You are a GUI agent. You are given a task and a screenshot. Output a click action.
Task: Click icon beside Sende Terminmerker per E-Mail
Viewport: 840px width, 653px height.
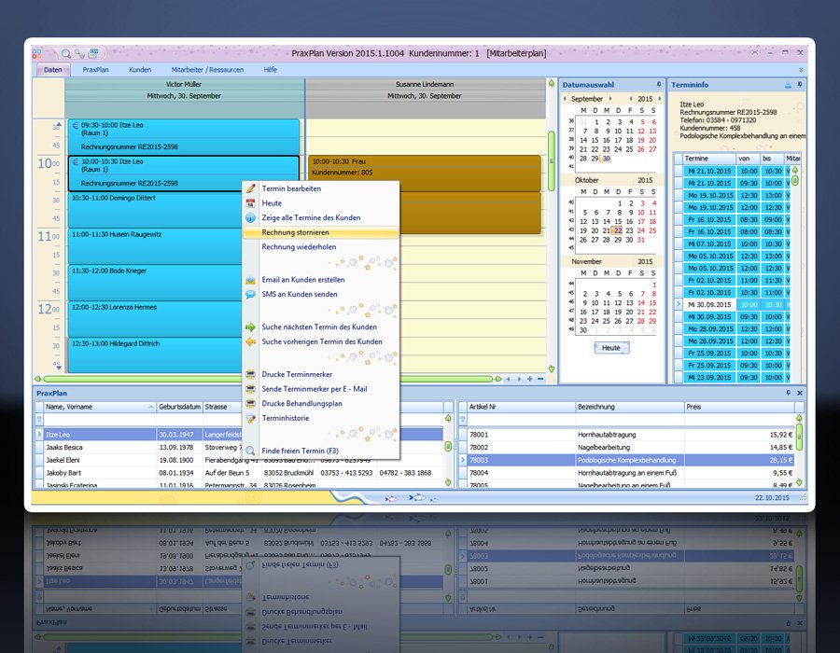[251, 389]
